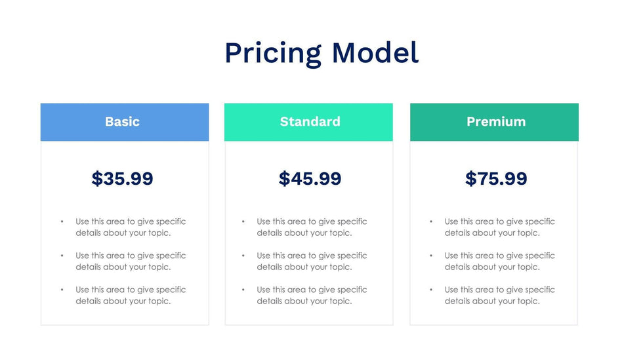This screenshot has width=643, height=361.
Task: Select third bullet text in Basic card
Action: click(131, 295)
